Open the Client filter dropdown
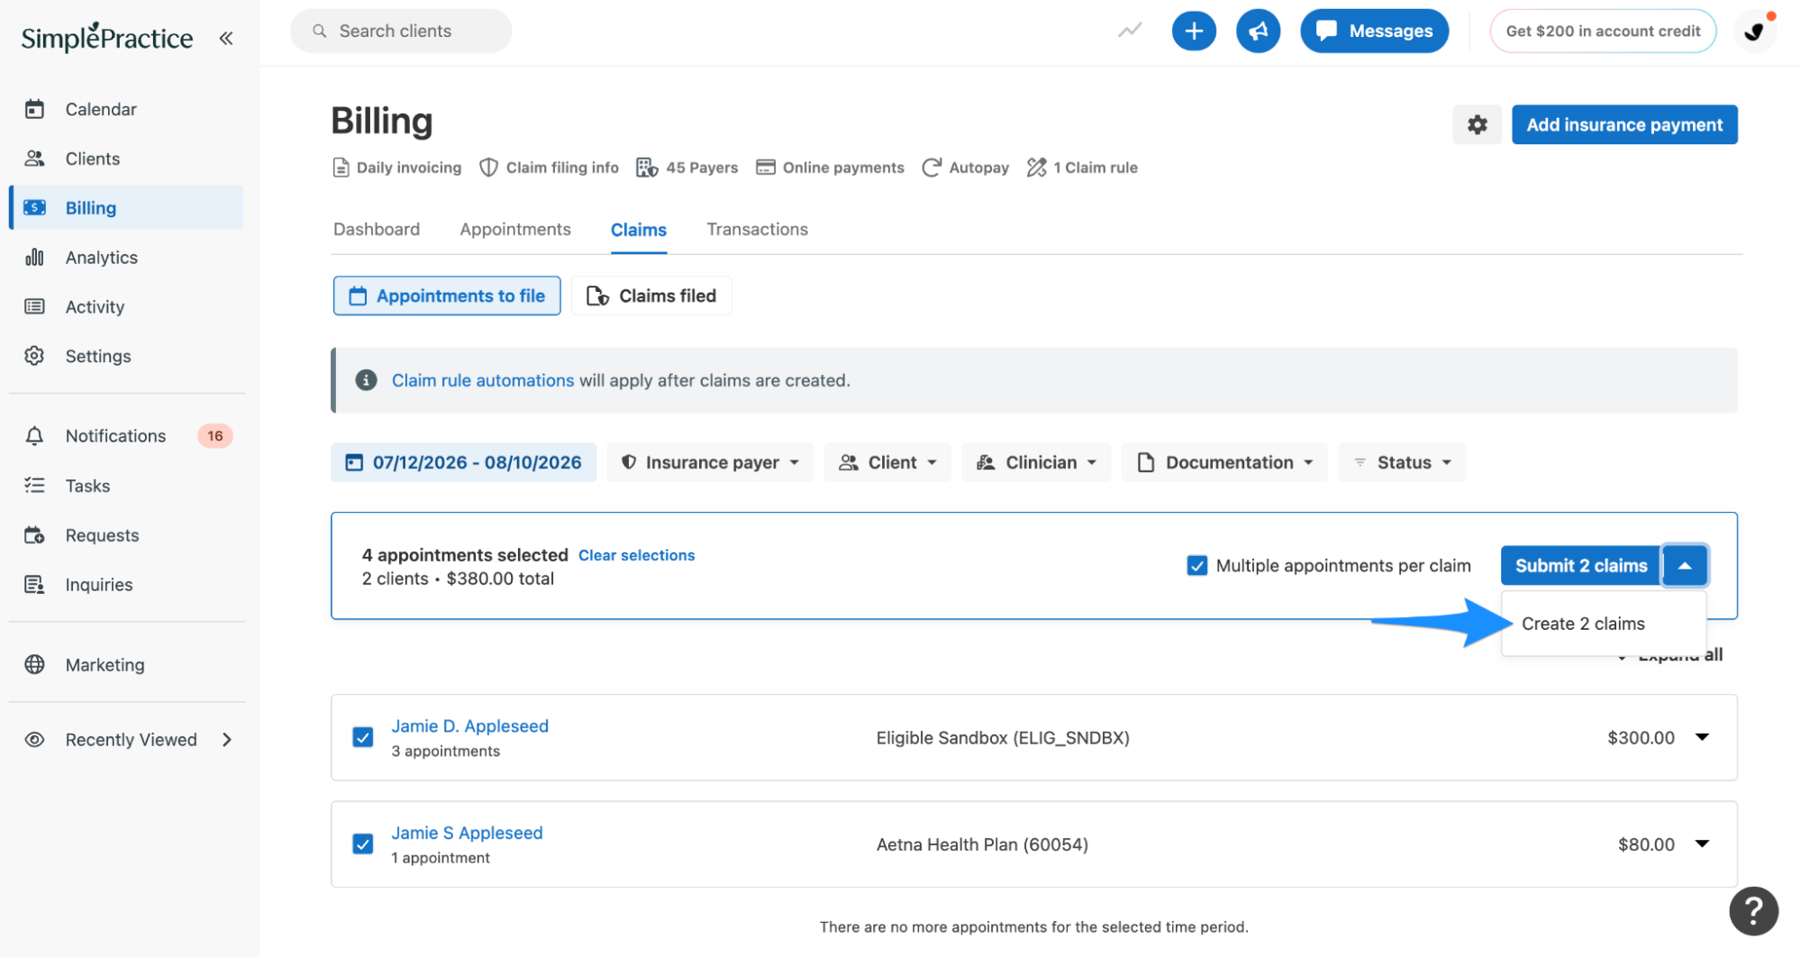Image resolution: width=1801 pixels, height=957 pixels. 887,462
